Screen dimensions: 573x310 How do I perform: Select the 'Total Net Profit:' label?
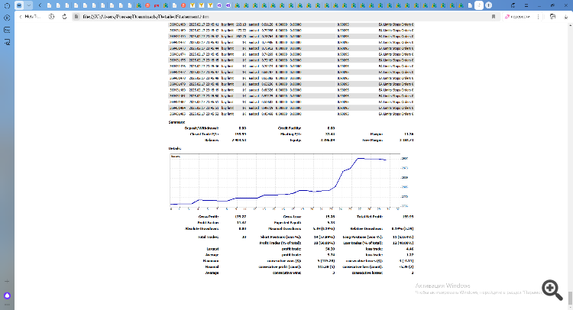(x=370, y=217)
